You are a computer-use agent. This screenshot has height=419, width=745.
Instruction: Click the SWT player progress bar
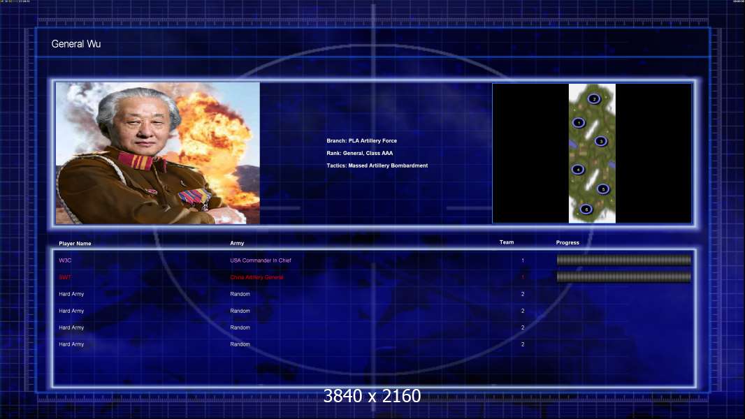tap(623, 277)
